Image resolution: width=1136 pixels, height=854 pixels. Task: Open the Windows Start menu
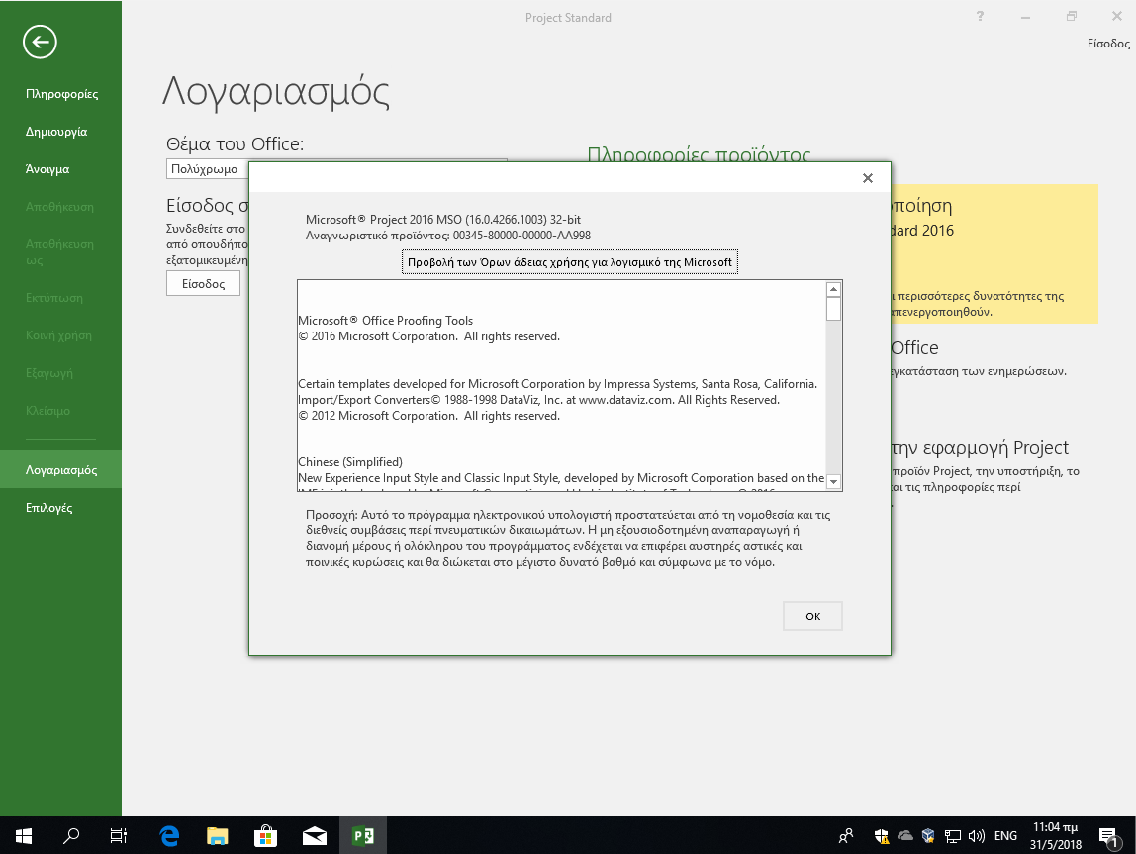[x=23, y=836]
